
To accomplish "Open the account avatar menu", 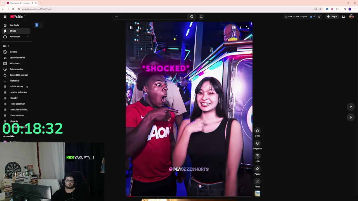I will [352, 16].
